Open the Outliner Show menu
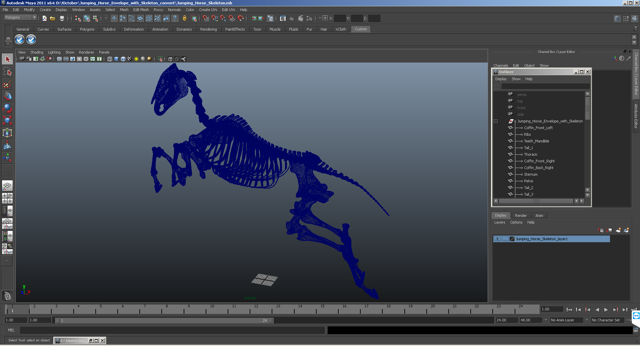The height and width of the screenshot is (346, 640). point(516,79)
